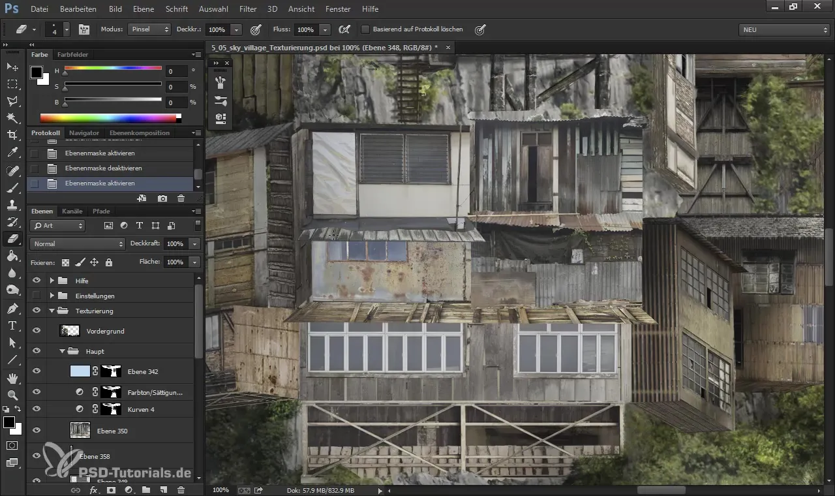The width and height of the screenshot is (835, 496).
Task: Open the layer filter Art dropdown
Action: pyautogui.click(x=57, y=225)
